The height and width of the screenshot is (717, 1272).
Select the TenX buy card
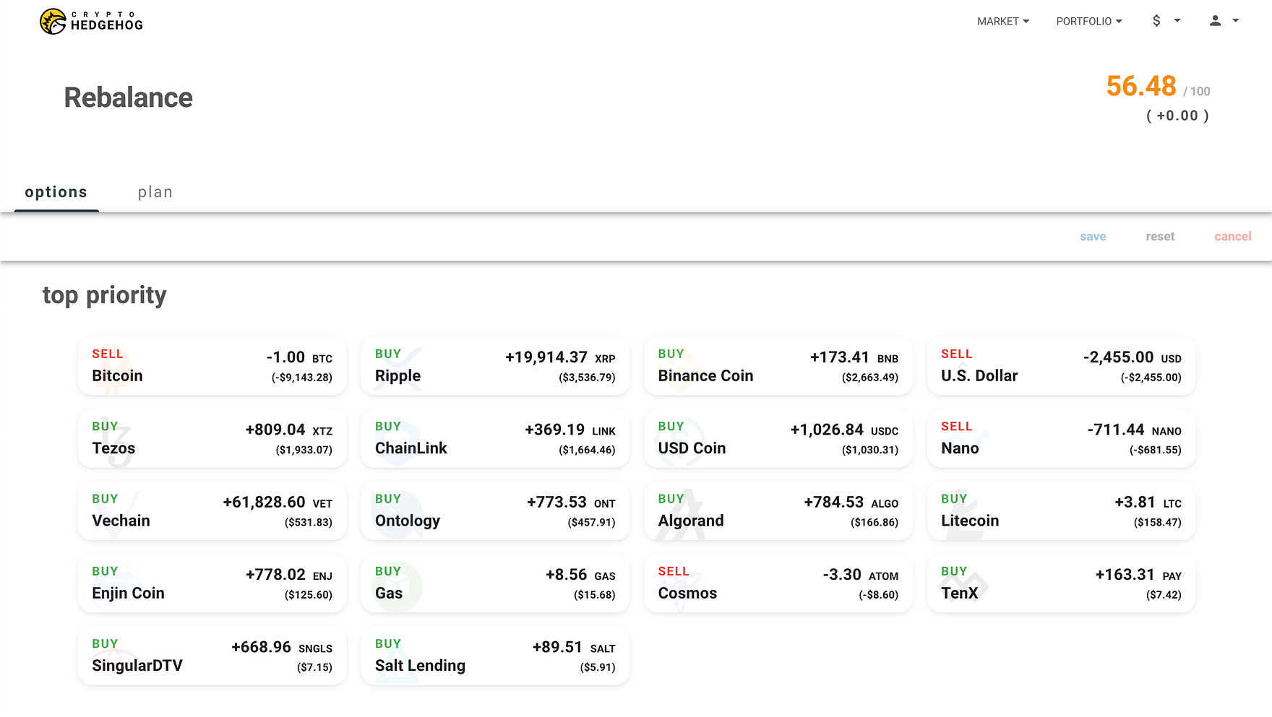(1061, 583)
